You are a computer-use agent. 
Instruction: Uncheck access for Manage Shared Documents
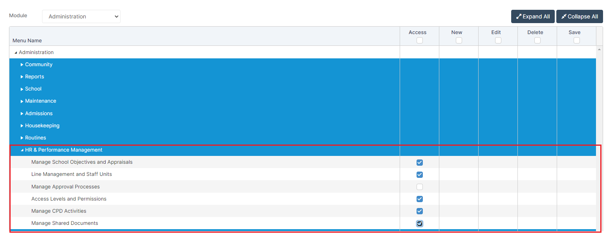[419, 223]
